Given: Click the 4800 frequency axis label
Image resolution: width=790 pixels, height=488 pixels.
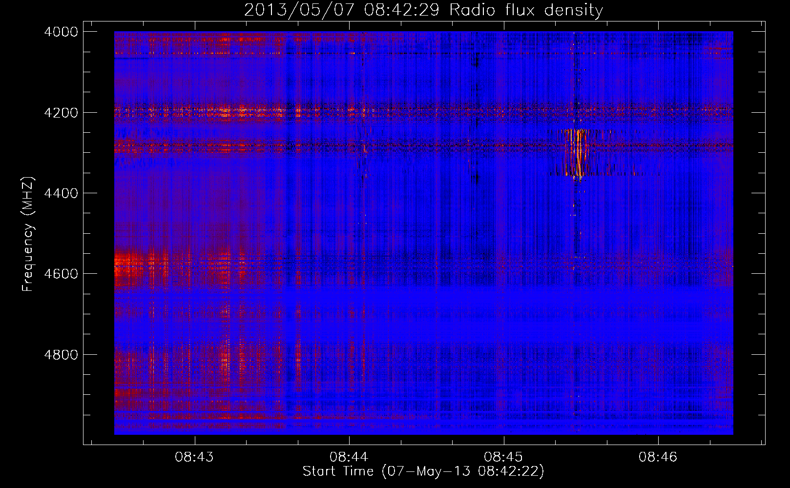Looking at the screenshot, I should 61,354.
